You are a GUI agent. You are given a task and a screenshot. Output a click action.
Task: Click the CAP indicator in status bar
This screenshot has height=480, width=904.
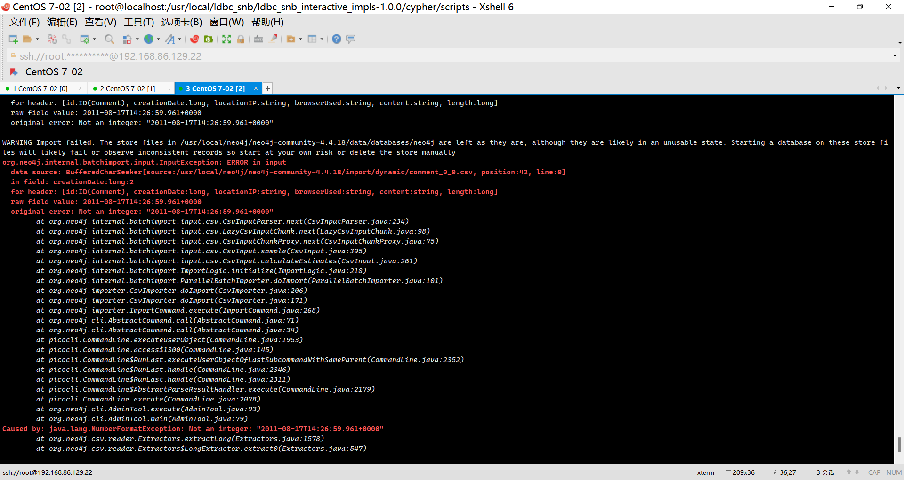pyautogui.click(x=874, y=472)
